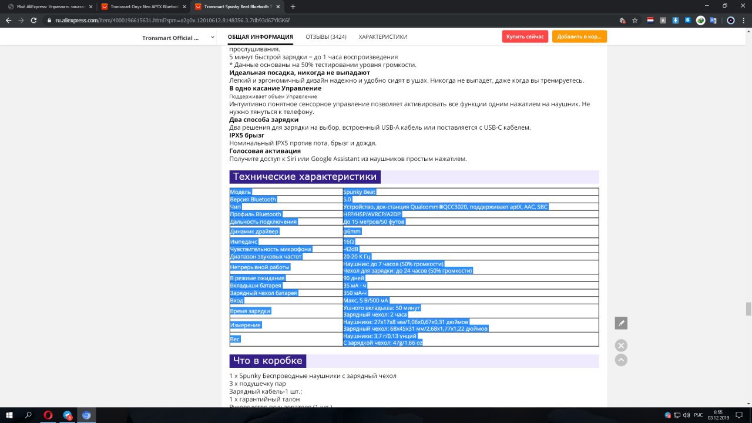Click the back-to-top arrow button
752x423 pixels.
[x=621, y=360]
